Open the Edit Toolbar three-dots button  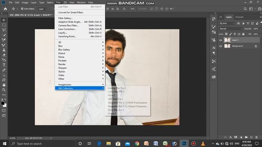pos(4,95)
